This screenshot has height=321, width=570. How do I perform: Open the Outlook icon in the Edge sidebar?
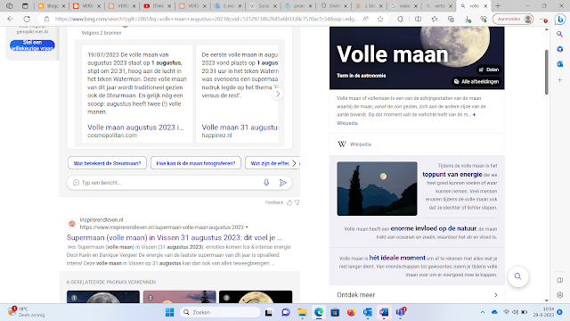tap(560, 64)
